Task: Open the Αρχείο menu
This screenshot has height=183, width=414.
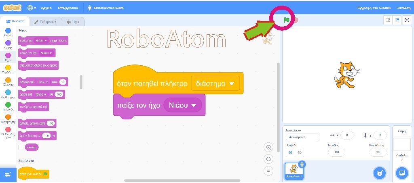Action: pos(46,8)
